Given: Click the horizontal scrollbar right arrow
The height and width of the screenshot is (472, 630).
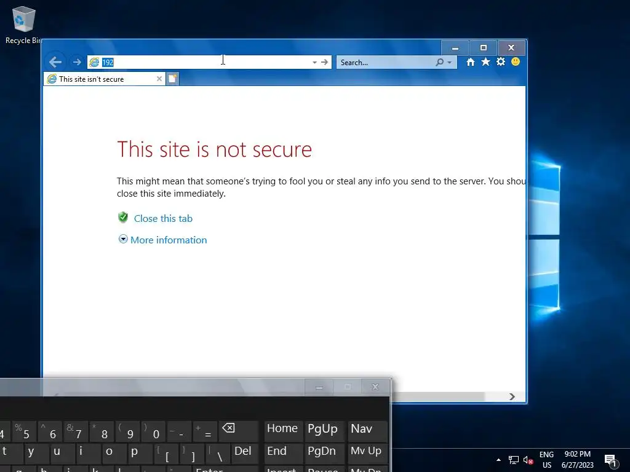Looking at the screenshot, I should (x=512, y=396).
